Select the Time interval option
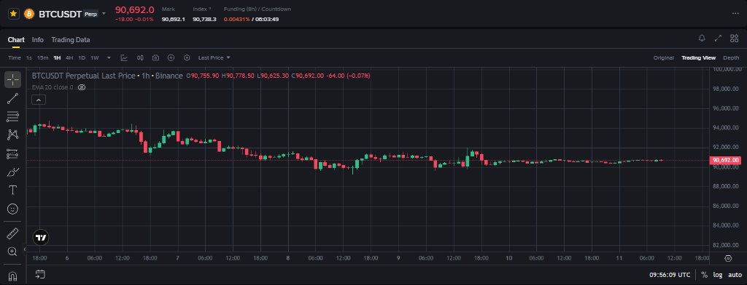This screenshot has width=747, height=285. [15, 58]
